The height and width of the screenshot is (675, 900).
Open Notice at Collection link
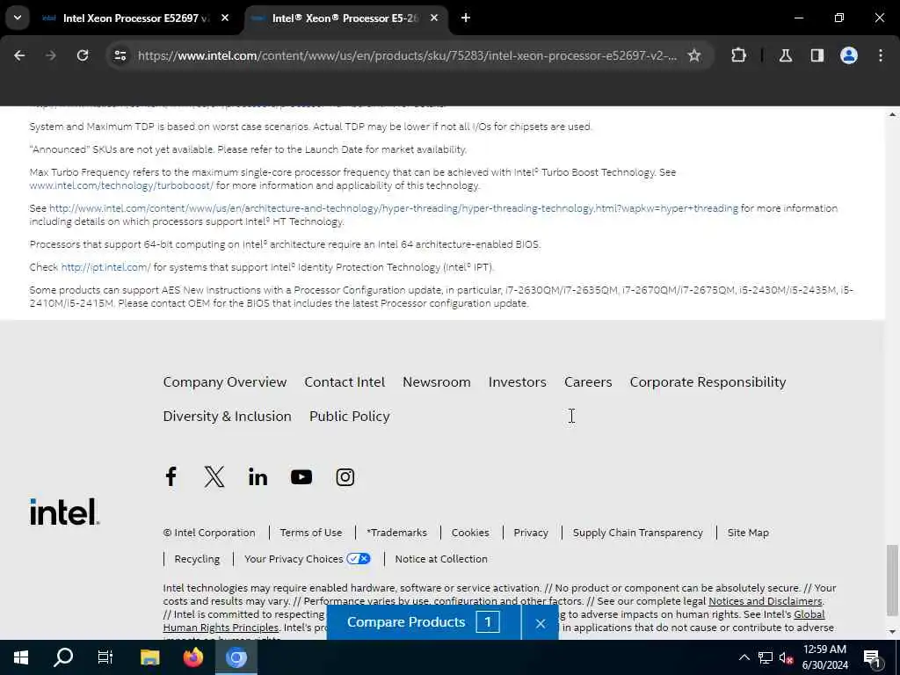(x=441, y=559)
